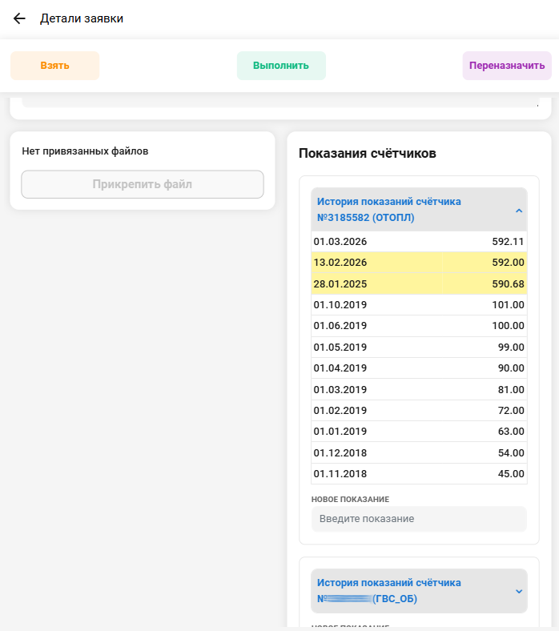
Task: Click the reading value 45.00
Action: tap(509, 474)
